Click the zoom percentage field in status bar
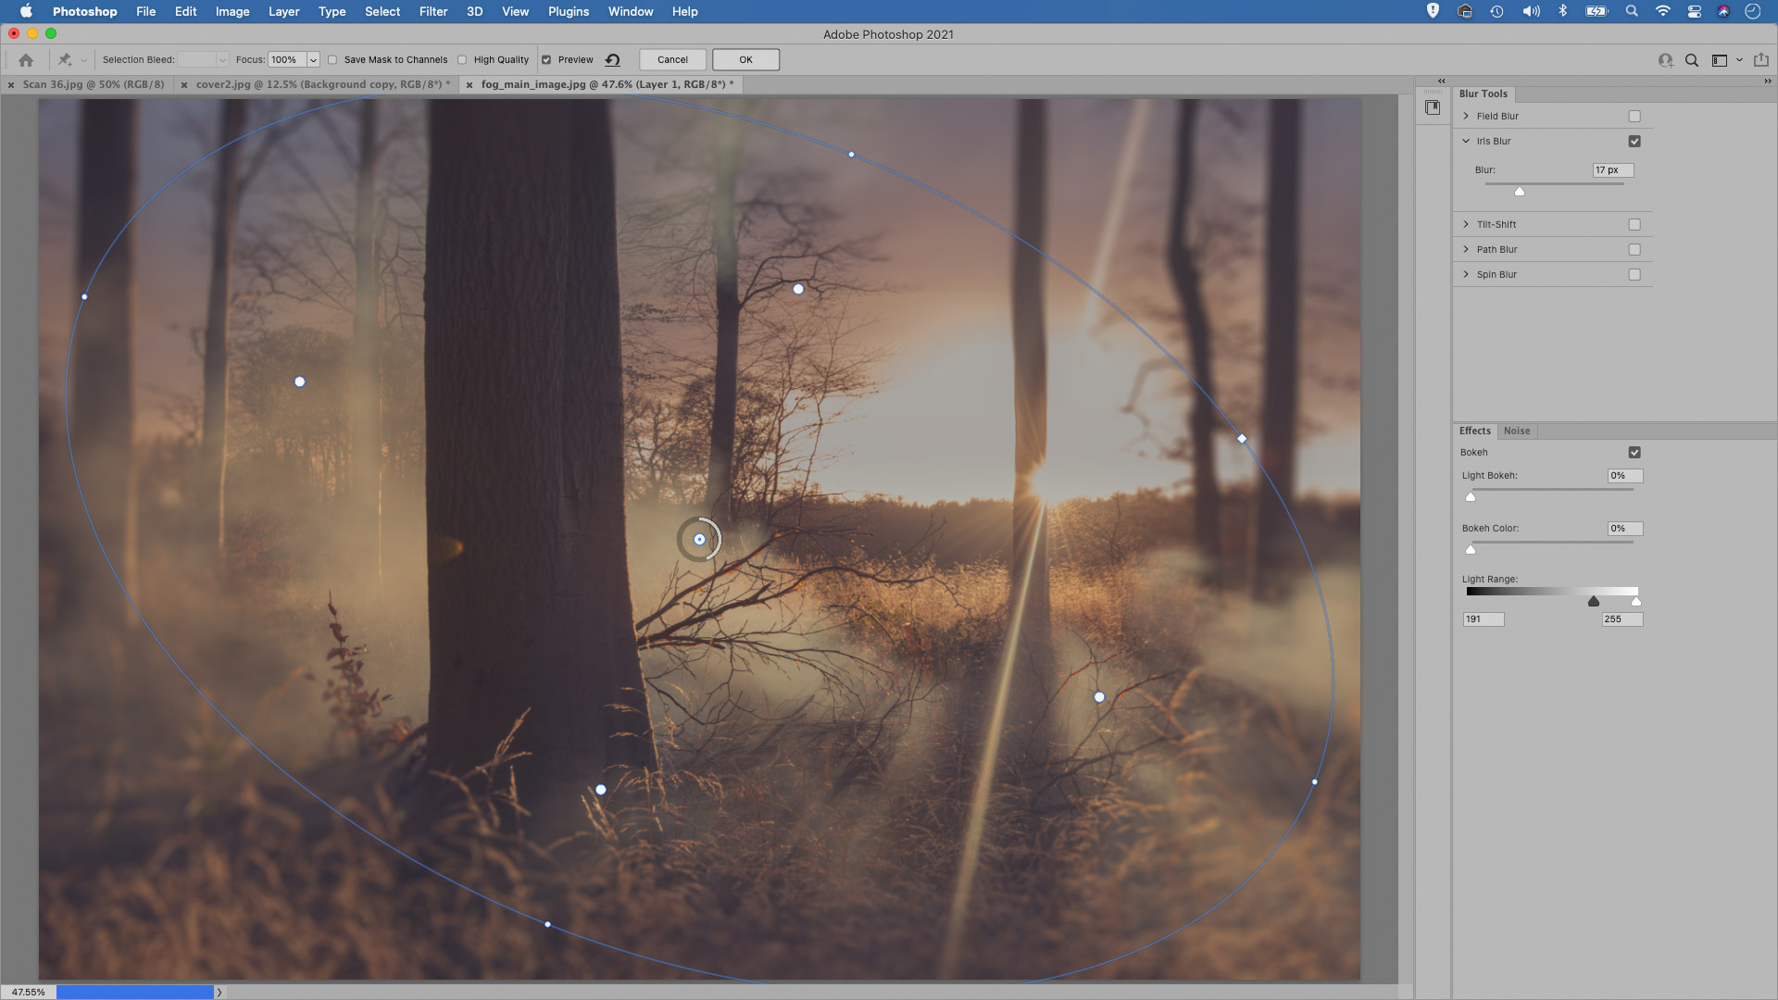The height and width of the screenshot is (1000, 1778). (28, 992)
